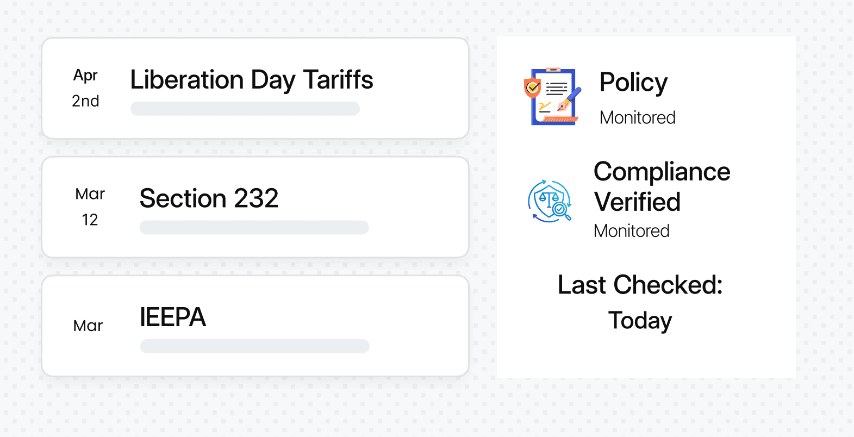Open the Liberation Day Tariffs card

[x=255, y=88]
